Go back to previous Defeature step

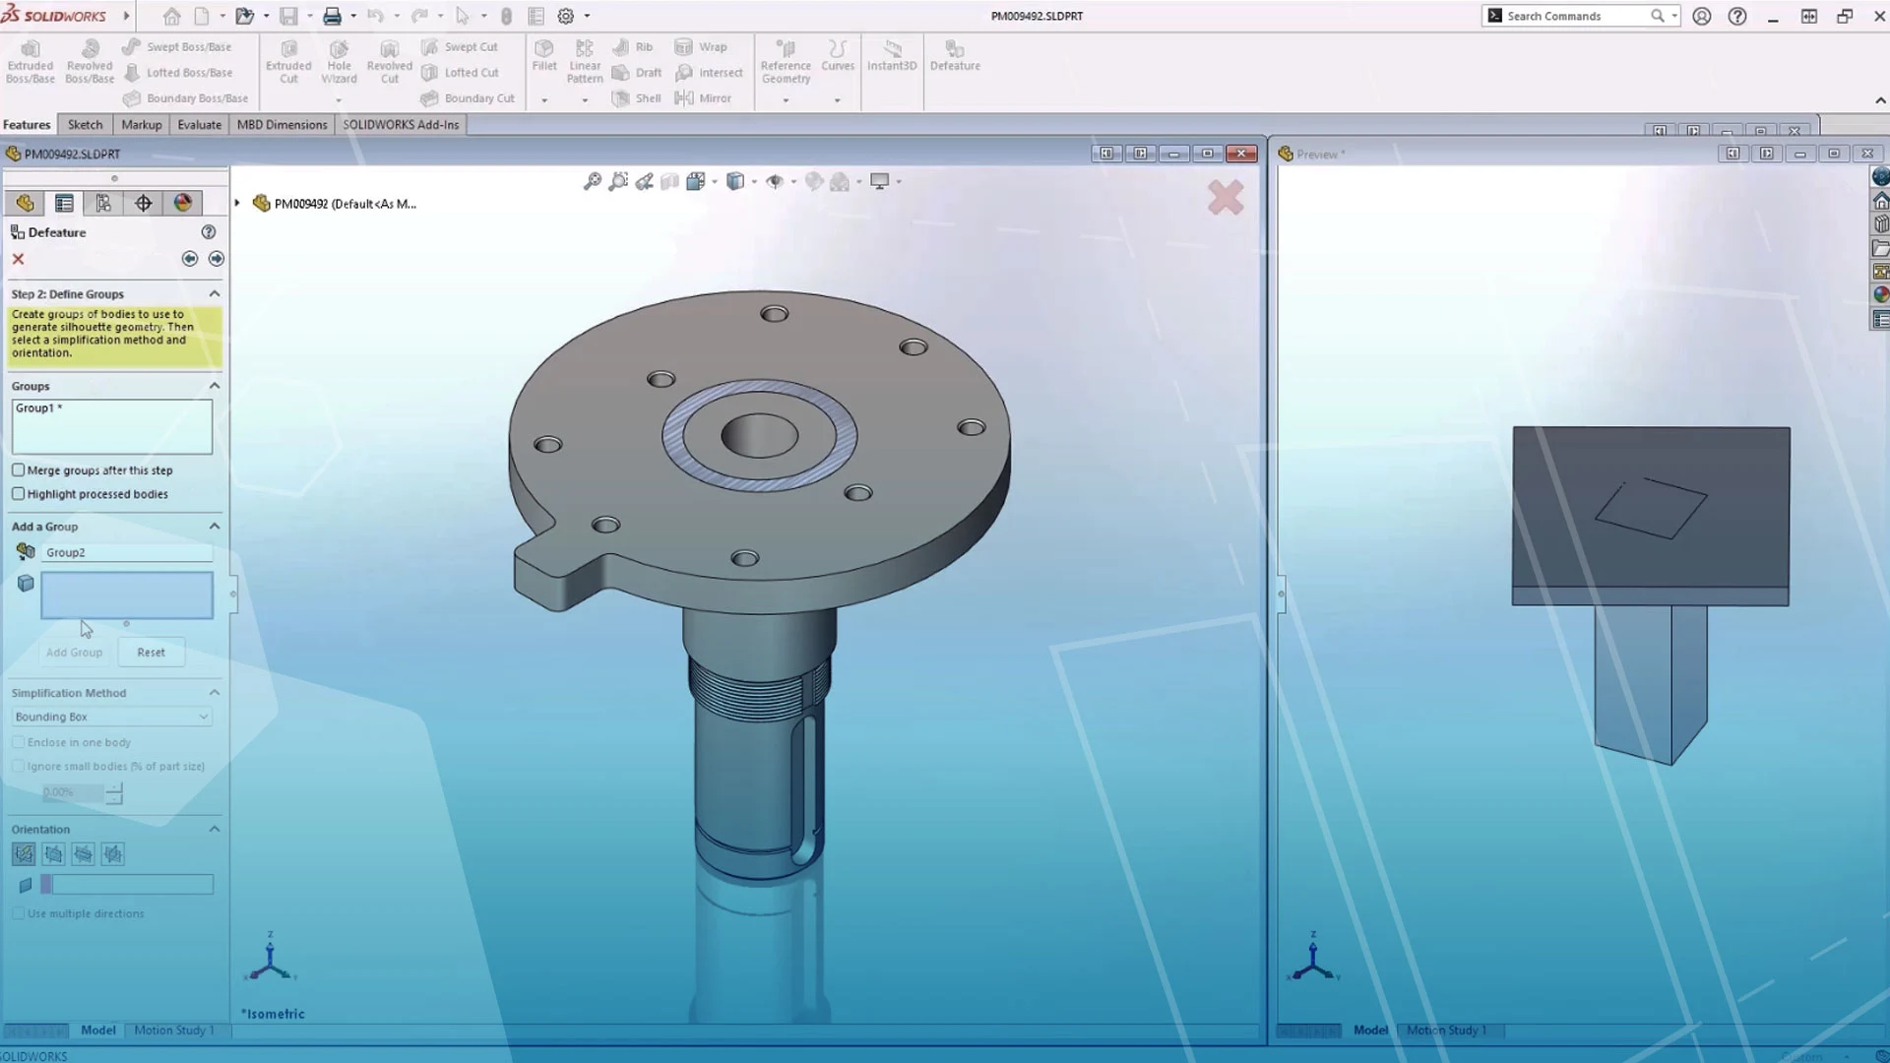click(x=190, y=259)
